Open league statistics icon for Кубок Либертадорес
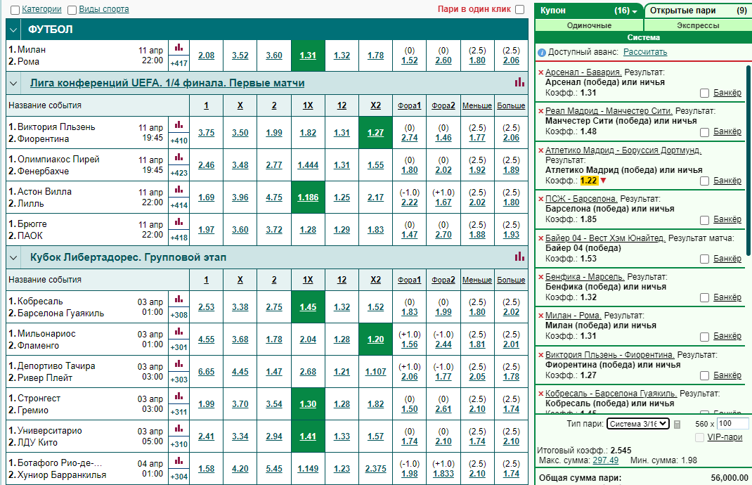This screenshot has width=752, height=485. (519, 257)
